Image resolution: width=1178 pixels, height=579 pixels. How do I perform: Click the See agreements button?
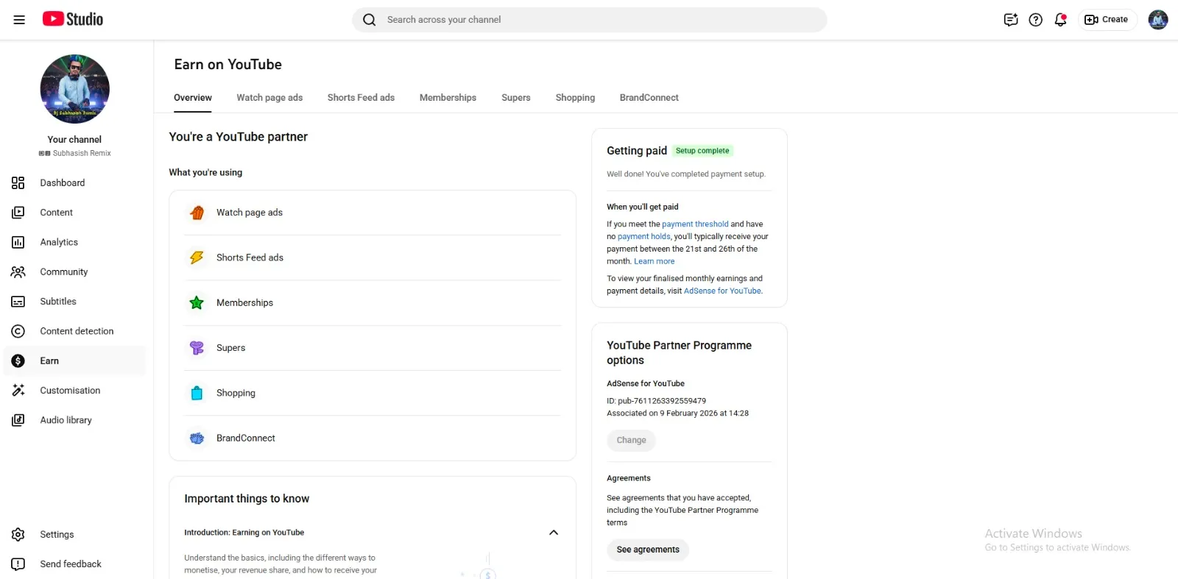tap(648, 550)
